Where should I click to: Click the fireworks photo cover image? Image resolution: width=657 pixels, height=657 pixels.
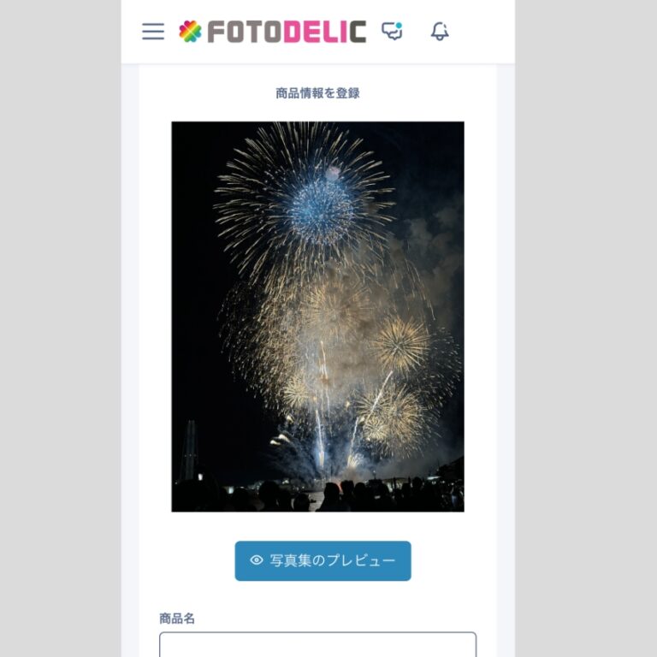pos(317,317)
